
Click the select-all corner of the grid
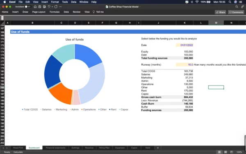click(x=2, y=23)
